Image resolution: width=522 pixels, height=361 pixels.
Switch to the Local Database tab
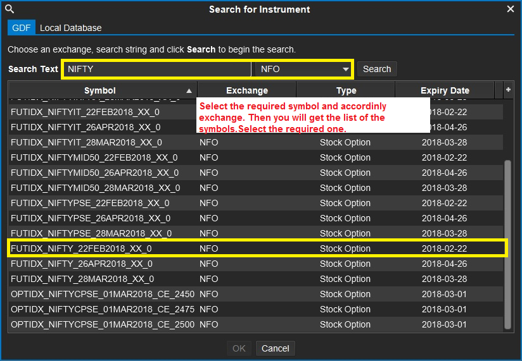pyautogui.click(x=70, y=28)
